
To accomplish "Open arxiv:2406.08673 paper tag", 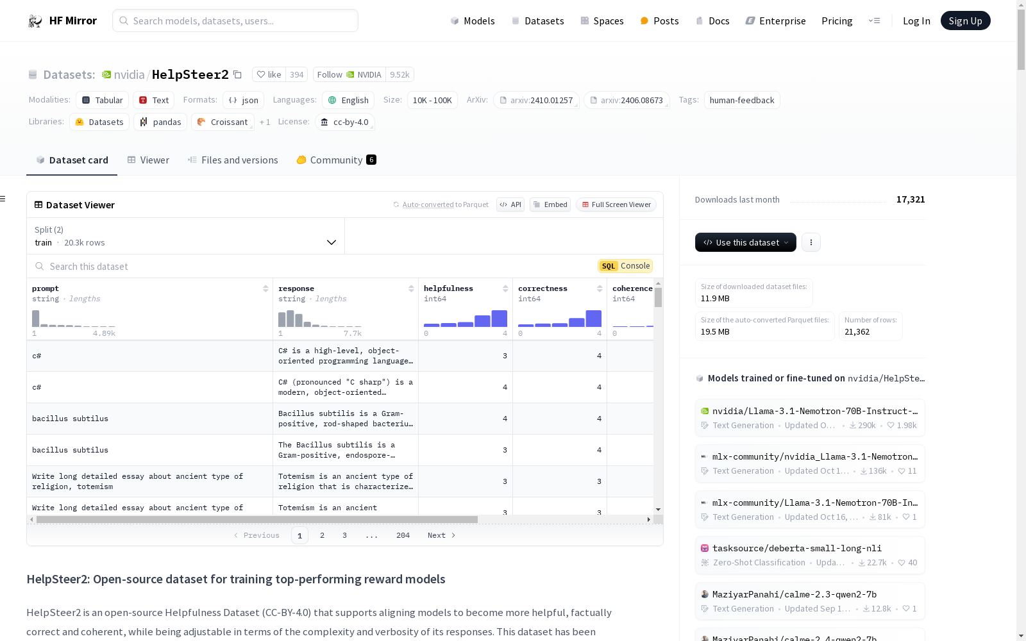I will (x=627, y=100).
